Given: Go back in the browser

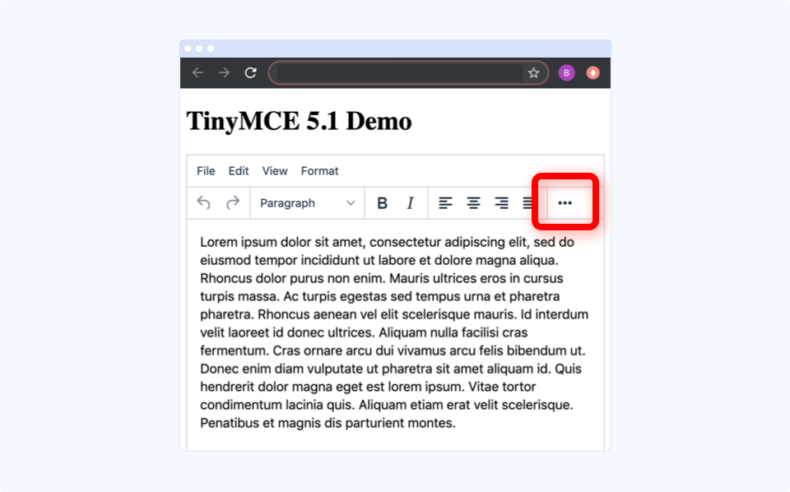Looking at the screenshot, I should pyautogui.click(x=197, y=73).
